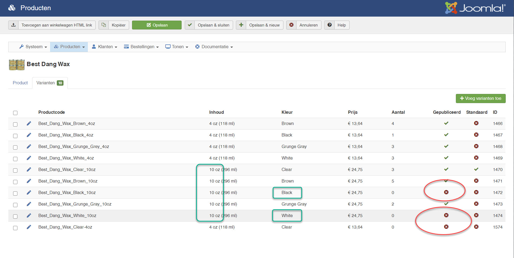The width and height of the screenshot is (514, 258).
Task: Open the Klanten menu
Action: (105, 47)
